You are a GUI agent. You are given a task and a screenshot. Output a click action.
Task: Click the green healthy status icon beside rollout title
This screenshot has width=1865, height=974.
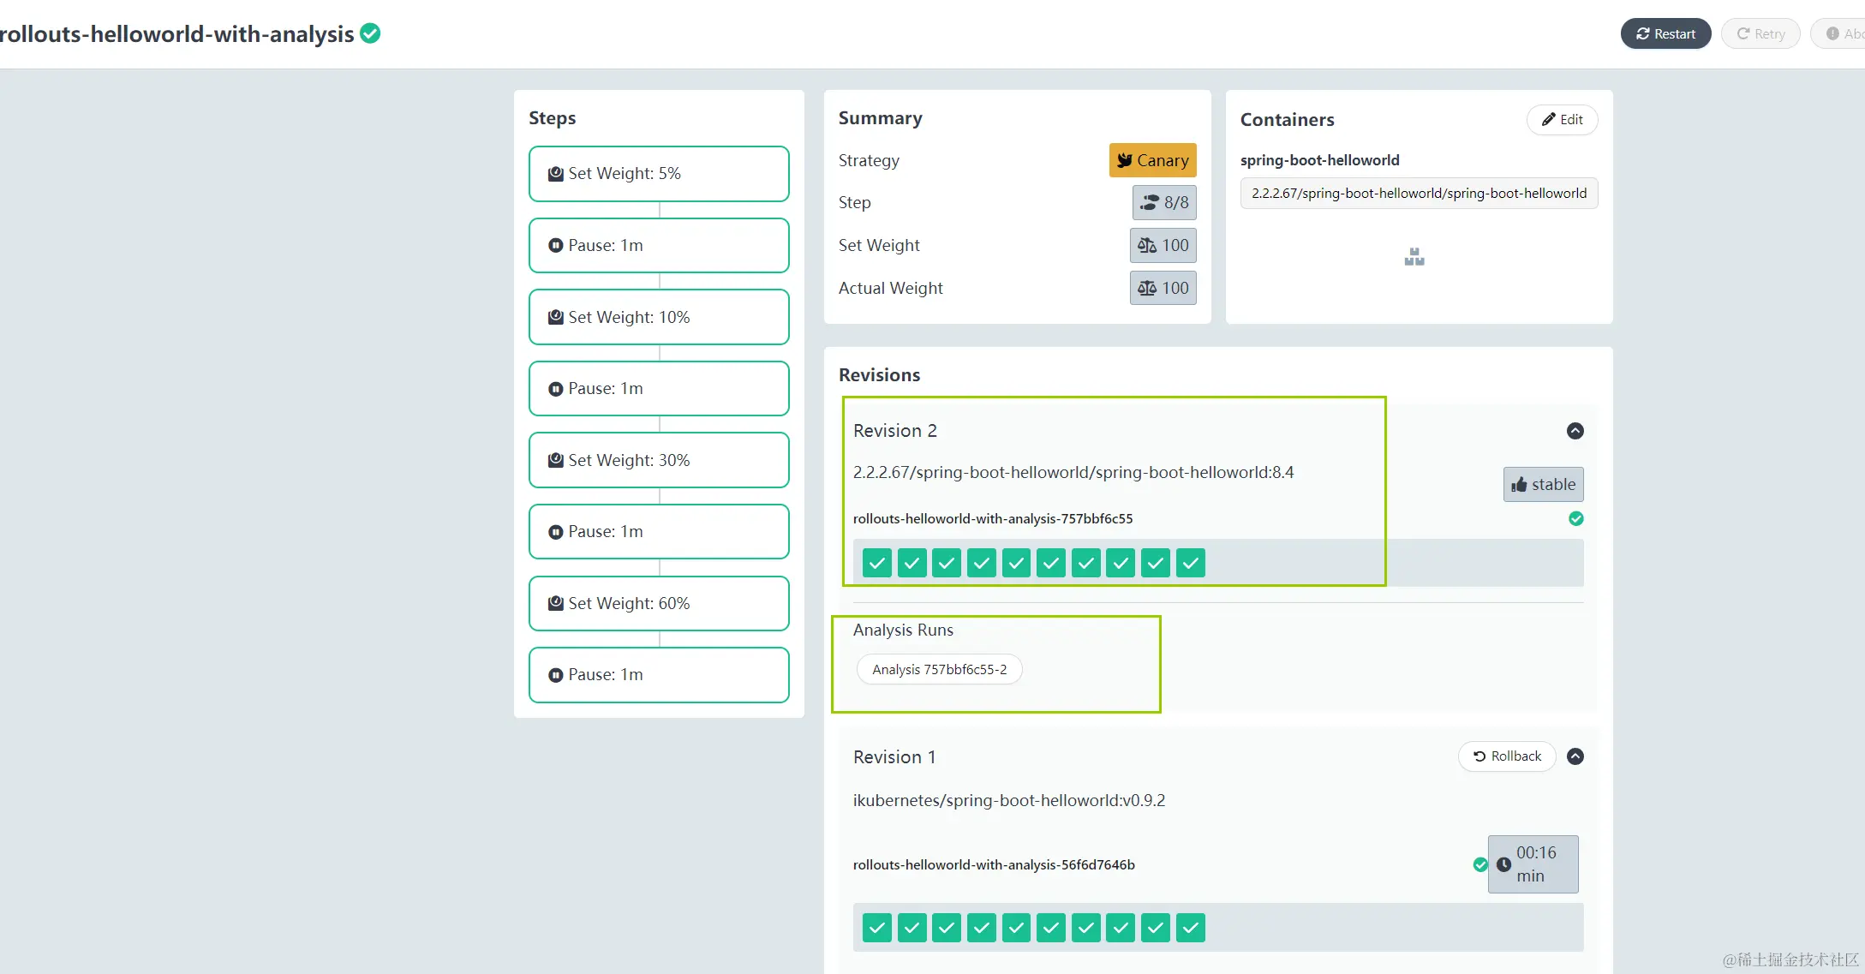tap(370, 33)
